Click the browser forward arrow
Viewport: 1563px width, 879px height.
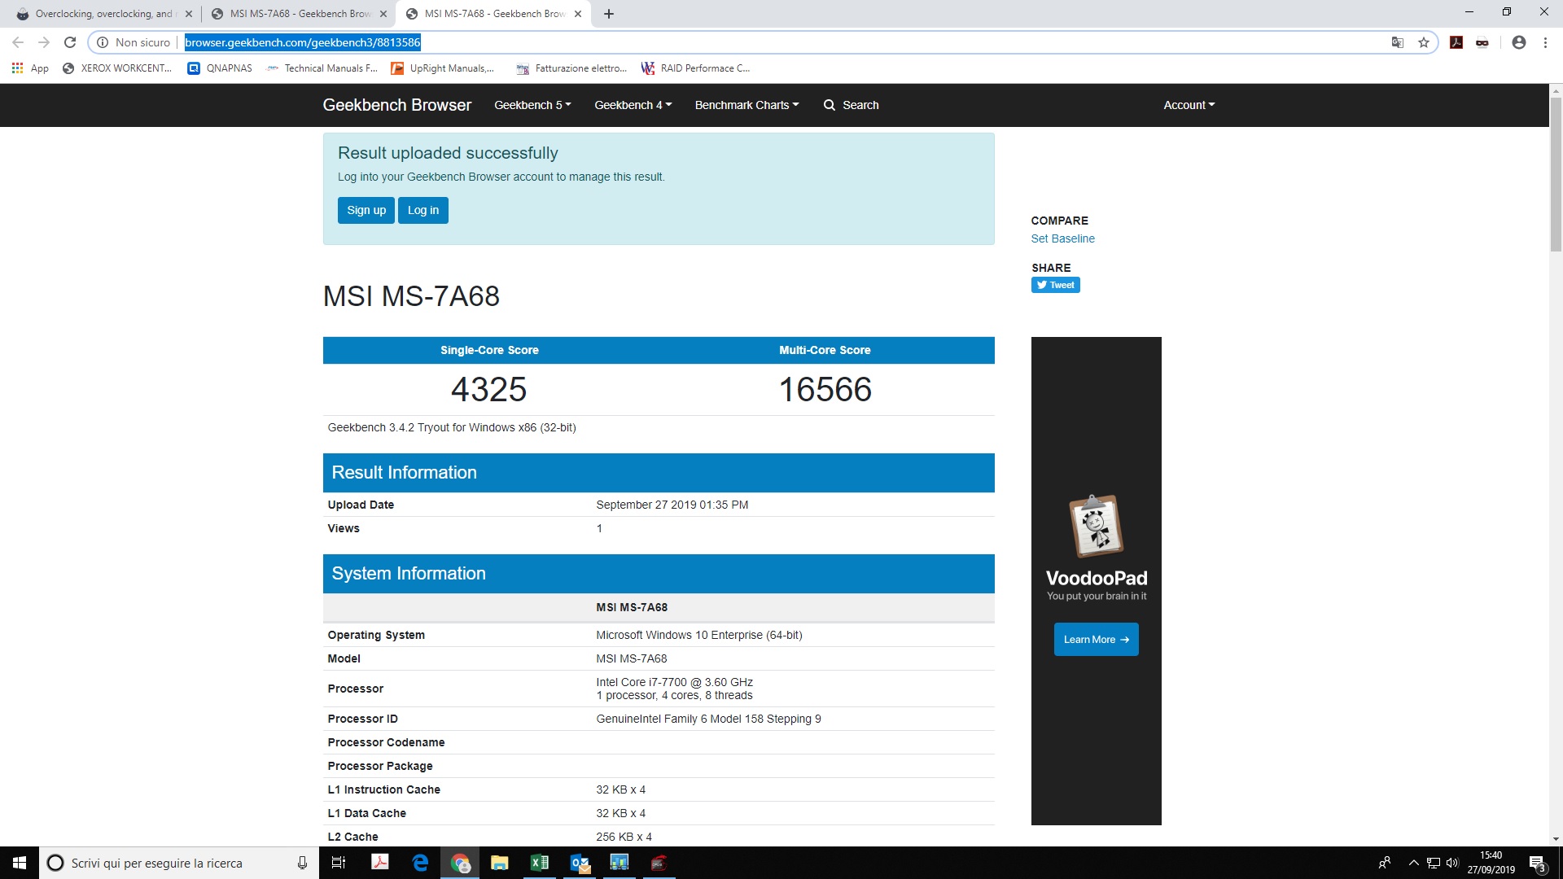[x=44, y=42]
